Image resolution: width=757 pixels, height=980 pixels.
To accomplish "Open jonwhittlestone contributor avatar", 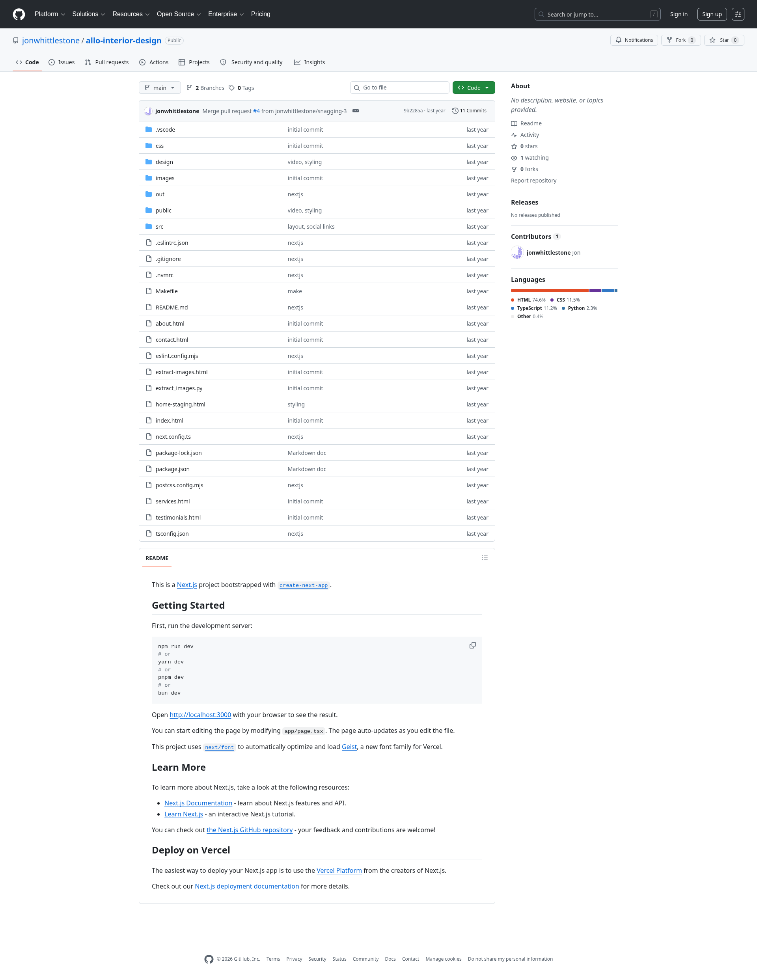I will coord(517,253).
